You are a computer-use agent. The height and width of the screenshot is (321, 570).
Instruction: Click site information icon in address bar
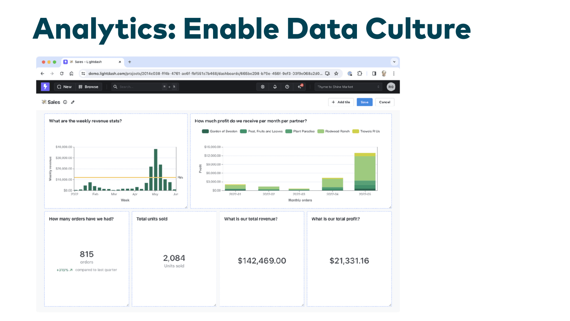[83, 73]
